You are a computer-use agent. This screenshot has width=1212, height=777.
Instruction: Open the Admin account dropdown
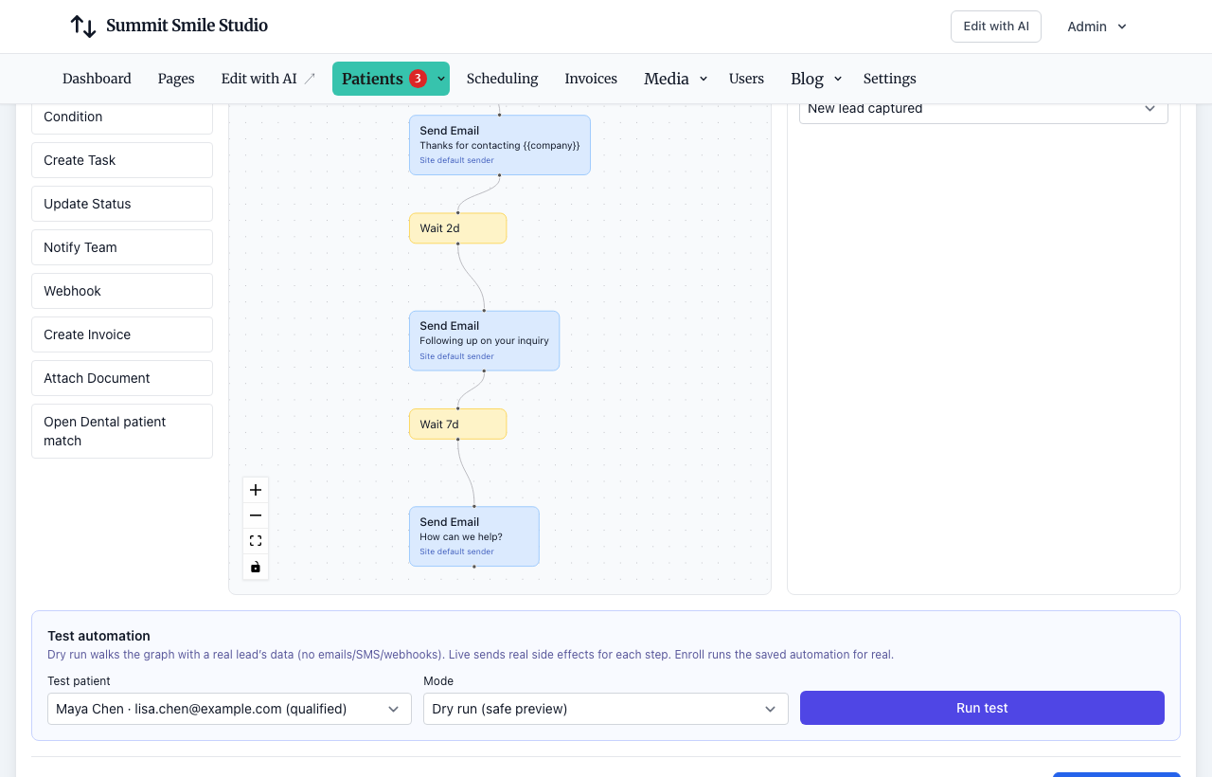click(1097, 27)
